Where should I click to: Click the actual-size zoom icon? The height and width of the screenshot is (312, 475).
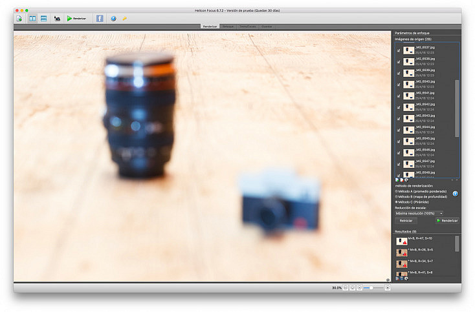click(x=346, y=288)
